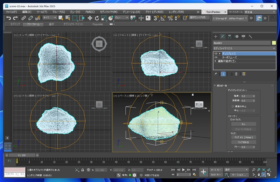
Task: Open the モディファイヤリスト dropdown
Action: [x=244, y=48]
